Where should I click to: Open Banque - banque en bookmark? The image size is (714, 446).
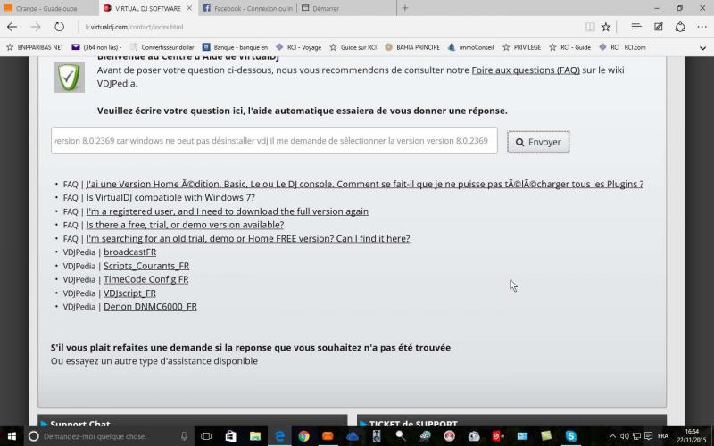(x=235, y=47)
